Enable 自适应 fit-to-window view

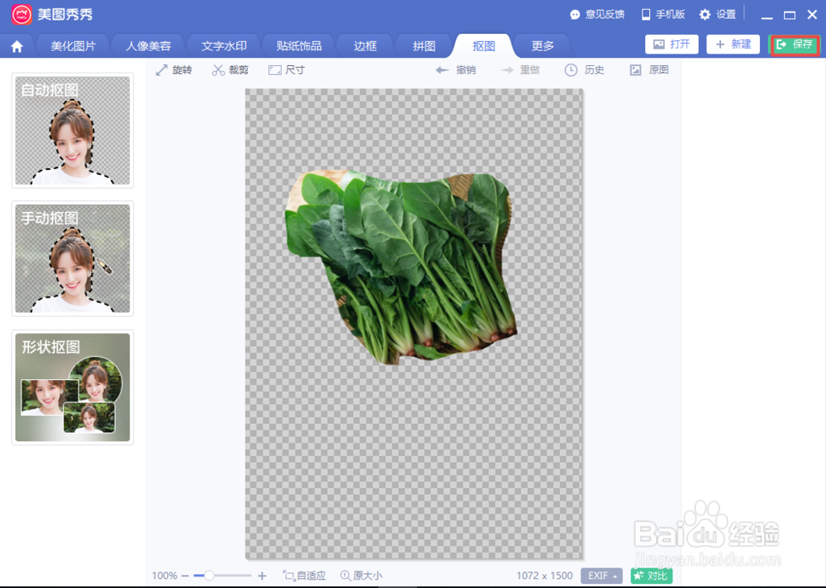tap(305, 576)
